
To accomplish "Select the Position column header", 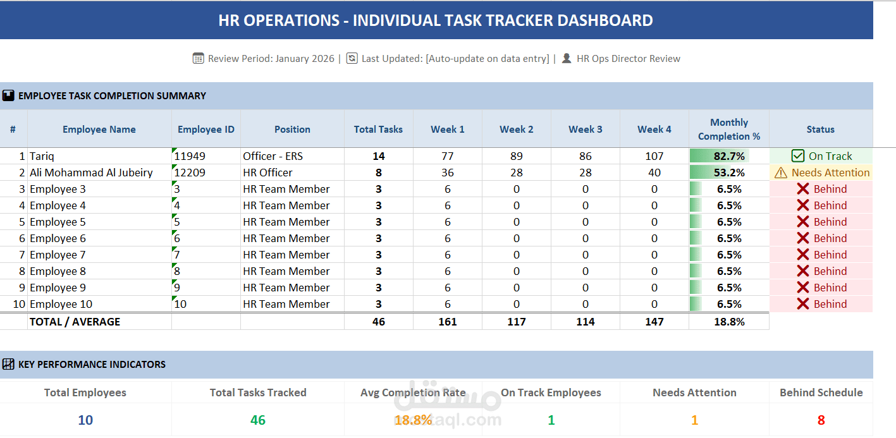I will point(292,129).
